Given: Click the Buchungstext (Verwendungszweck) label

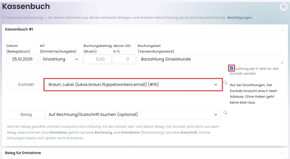Looking at the screenshot, I should pyautogui.click(x=156, y=48).
